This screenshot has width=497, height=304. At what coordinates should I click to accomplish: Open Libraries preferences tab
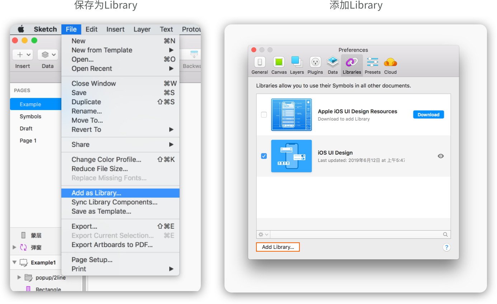(352, 65)
